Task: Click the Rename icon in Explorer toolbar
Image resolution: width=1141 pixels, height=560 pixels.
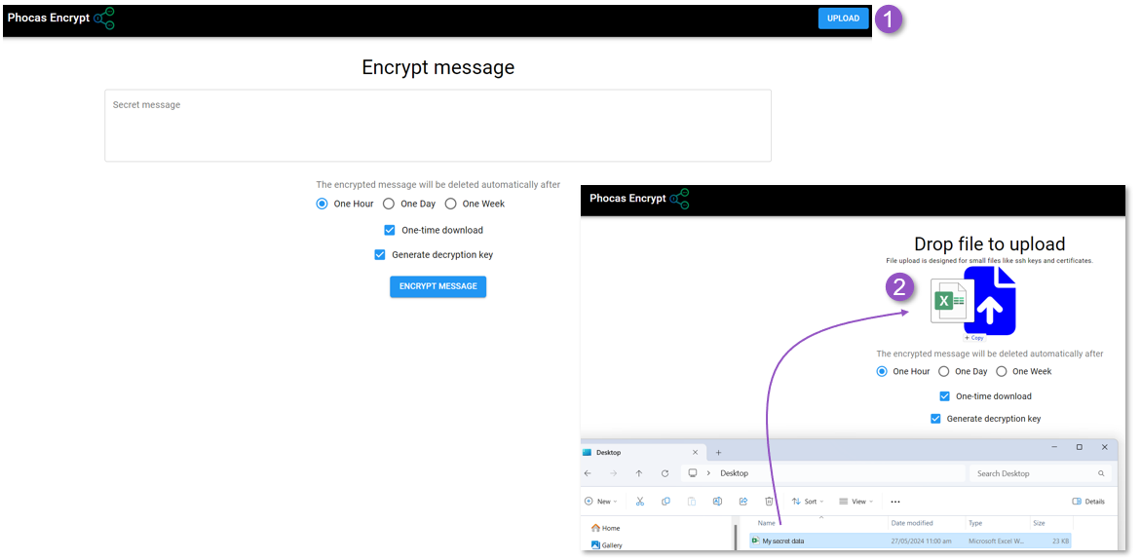Action: (x=717, y=502)
